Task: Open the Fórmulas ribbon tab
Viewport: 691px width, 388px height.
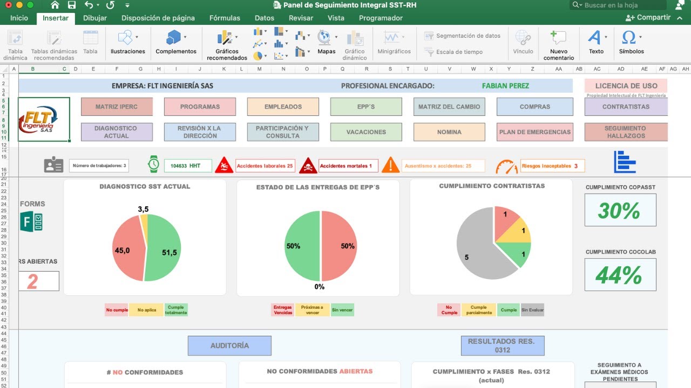Action: 225,18
